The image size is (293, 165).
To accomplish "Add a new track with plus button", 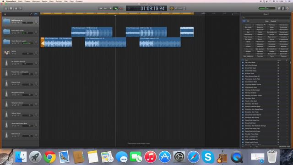I will [5, 14].
